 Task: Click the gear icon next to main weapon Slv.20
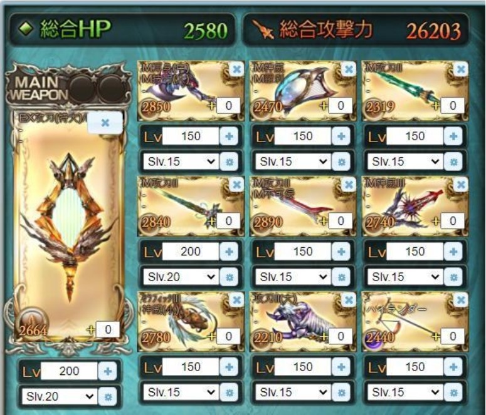[108, 396]
